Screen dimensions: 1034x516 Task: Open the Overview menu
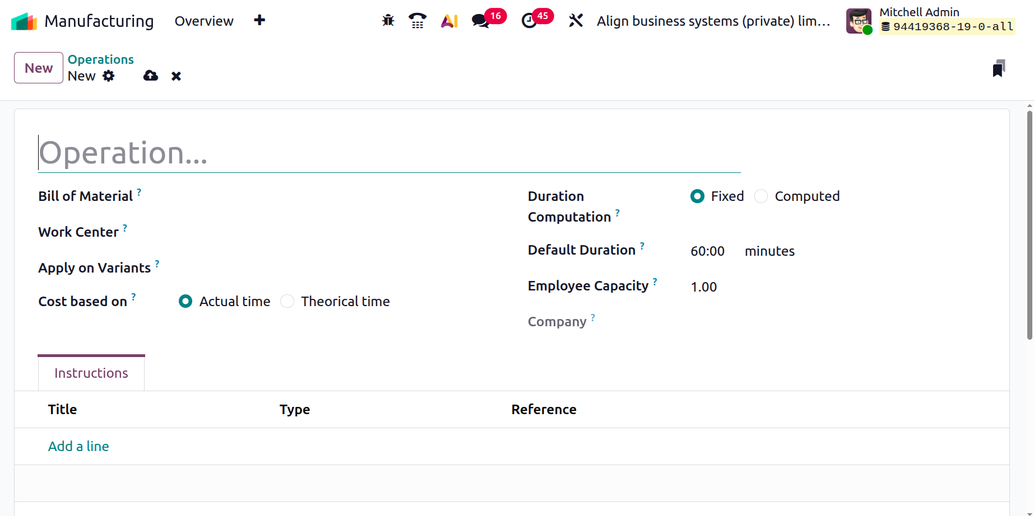coord(204,21)
